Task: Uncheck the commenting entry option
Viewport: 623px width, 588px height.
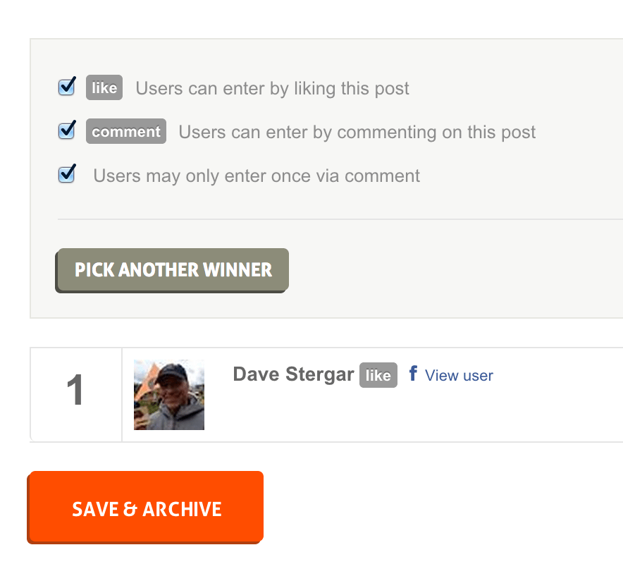Action: tap(66, 130)
